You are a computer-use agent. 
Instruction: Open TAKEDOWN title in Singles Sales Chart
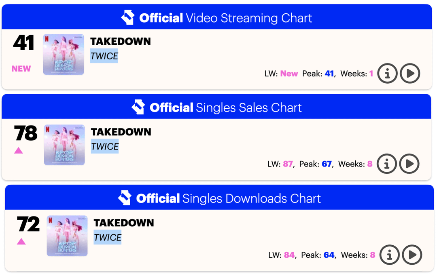pyautogui.click(x=121, y=132)
